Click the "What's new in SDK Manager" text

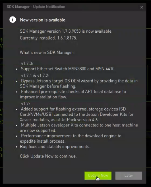tap(47, 53)
